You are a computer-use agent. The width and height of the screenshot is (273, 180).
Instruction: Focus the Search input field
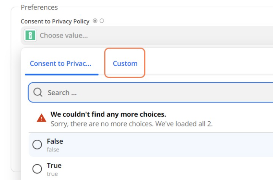pos(157,93)
